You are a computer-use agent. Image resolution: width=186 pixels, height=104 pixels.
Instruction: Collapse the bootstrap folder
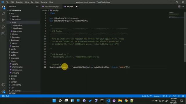(x=15, y=40)
